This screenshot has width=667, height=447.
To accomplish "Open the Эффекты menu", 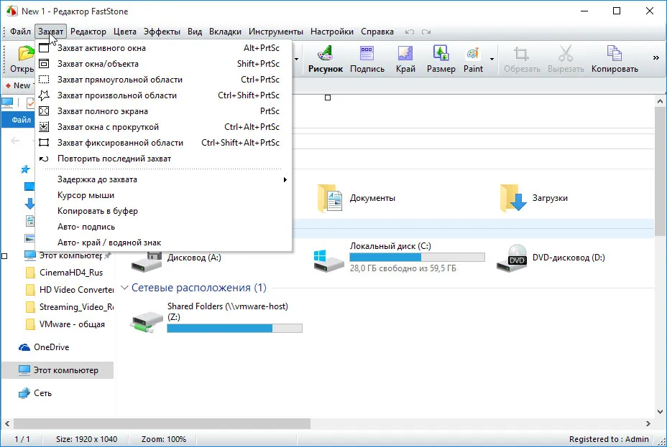I will tap(162, 32).
